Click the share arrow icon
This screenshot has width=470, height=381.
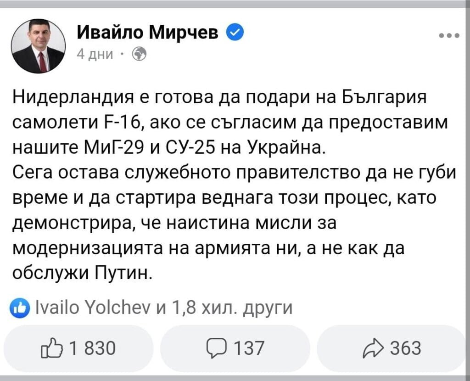click(374, 348)
